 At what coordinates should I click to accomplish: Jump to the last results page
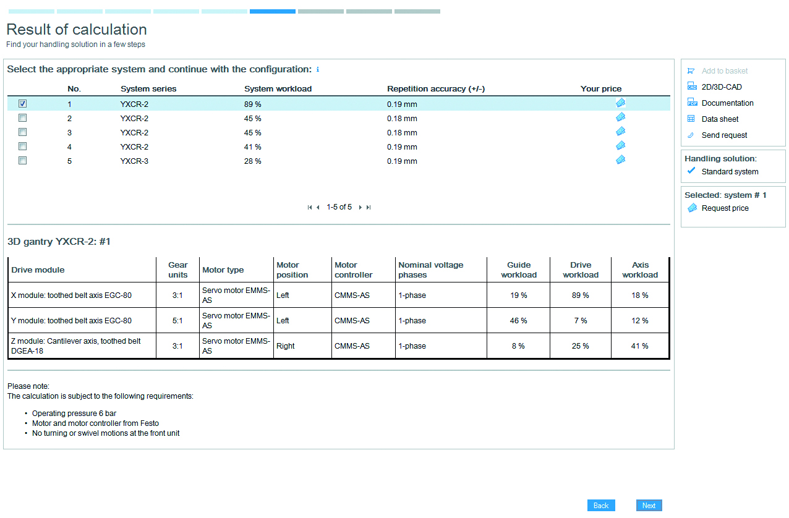point(369,208)
